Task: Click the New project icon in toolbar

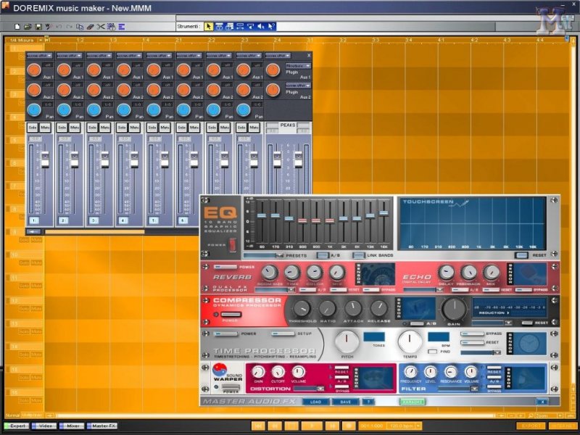Action: (17, 27)
